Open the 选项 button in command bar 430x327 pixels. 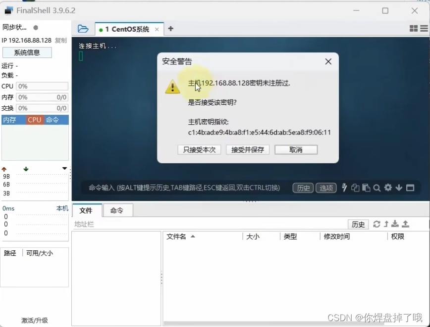tap(326, 188)
